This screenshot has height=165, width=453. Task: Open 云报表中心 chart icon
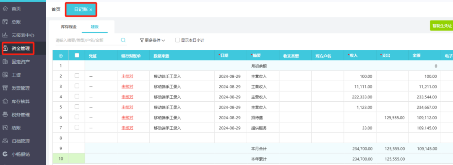(x=5, y=35)
